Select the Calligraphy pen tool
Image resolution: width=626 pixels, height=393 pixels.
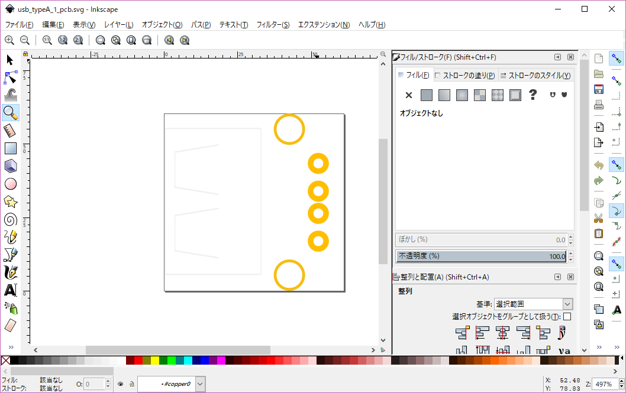pyautogui.click(x=10, y=272)
